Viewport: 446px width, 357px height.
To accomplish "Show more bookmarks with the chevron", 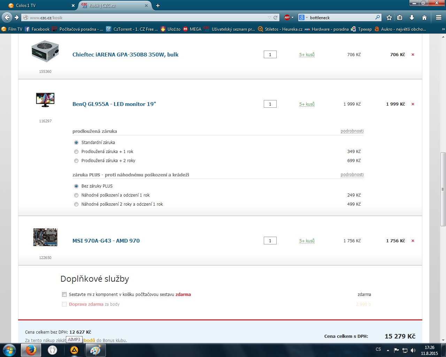I will pyautogui.click(x=443, y=29).
